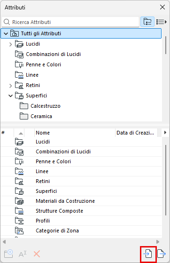Select Categorie di Zona in the list
This screenshot has height=263, width=170.
click(57, 231)
